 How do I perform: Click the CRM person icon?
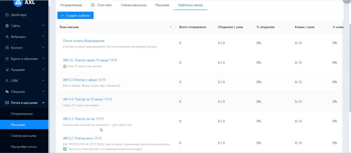7,81
